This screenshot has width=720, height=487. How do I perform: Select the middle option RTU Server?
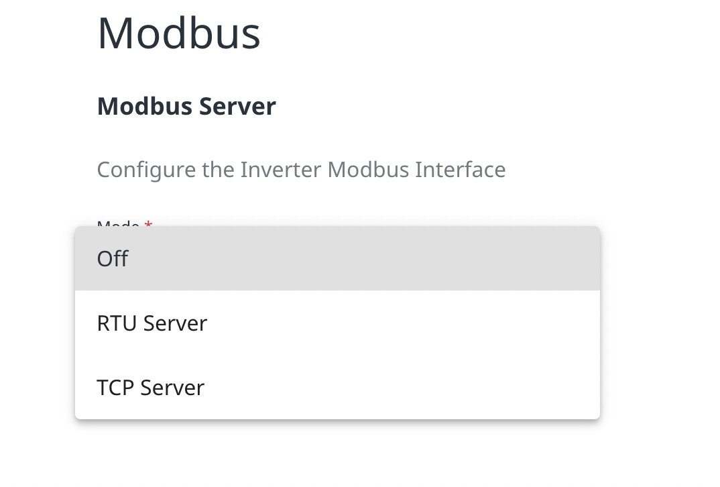[x=337, y=323]
